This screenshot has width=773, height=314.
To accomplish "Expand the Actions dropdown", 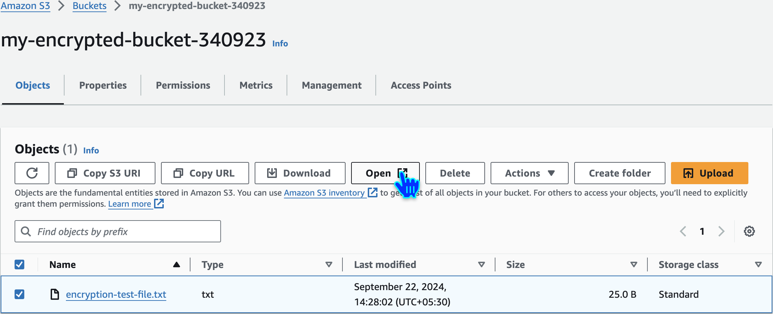I will click(x=529, y=173).
